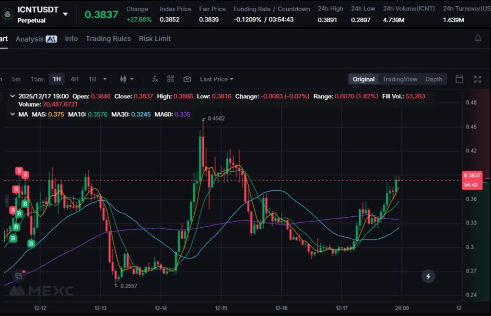
Task: Click the chart grid settings icon
Action: click(171, 79)
